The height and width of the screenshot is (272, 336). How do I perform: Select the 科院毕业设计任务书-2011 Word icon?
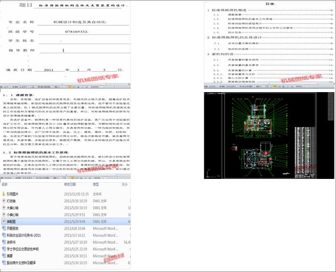pos(4,235)
